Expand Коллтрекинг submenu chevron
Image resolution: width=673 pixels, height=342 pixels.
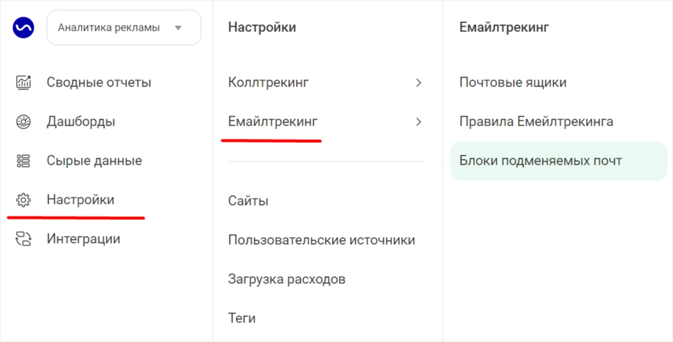tap(419, 82)
